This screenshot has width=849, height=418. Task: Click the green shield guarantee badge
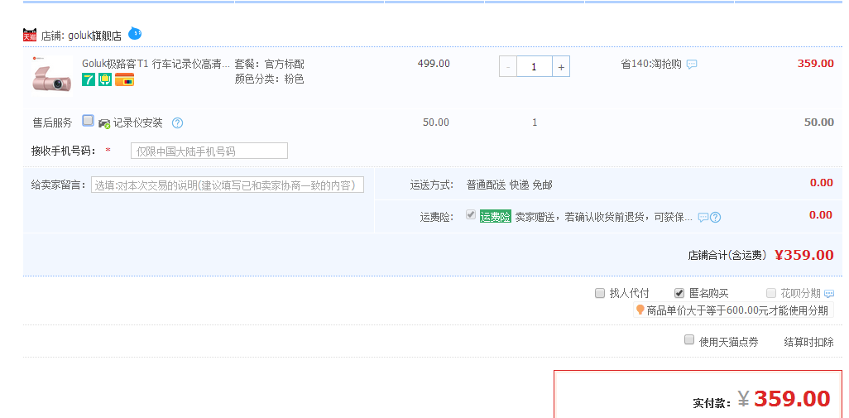click(x=105, y=80)
